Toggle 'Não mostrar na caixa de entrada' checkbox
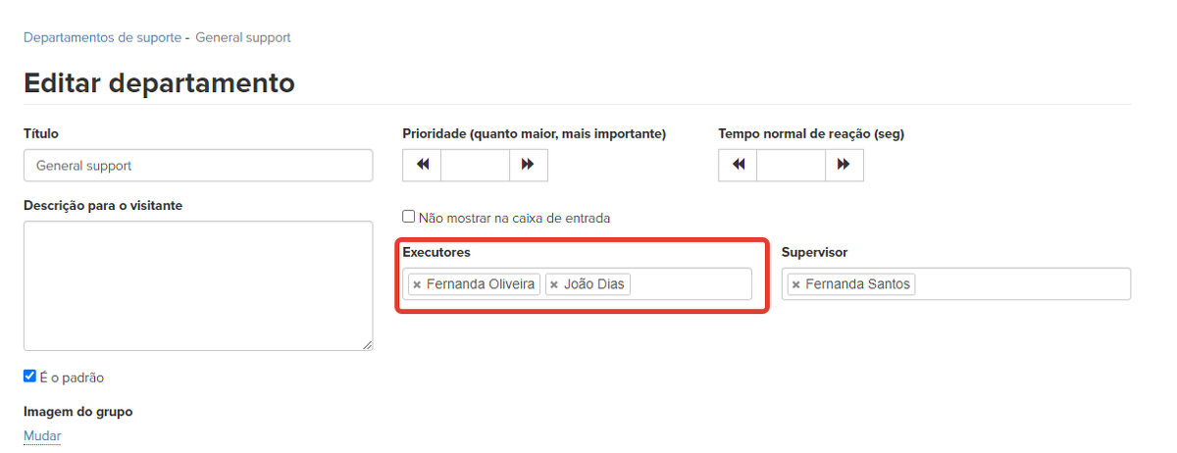 point(409,217)
